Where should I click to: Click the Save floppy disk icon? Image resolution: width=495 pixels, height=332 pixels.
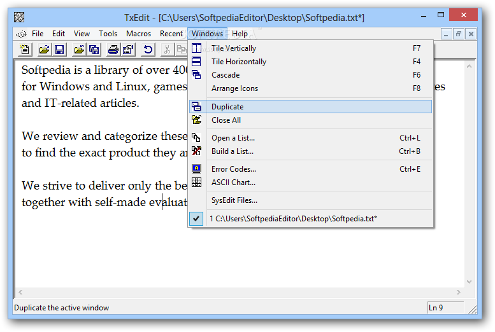(59, 50)
